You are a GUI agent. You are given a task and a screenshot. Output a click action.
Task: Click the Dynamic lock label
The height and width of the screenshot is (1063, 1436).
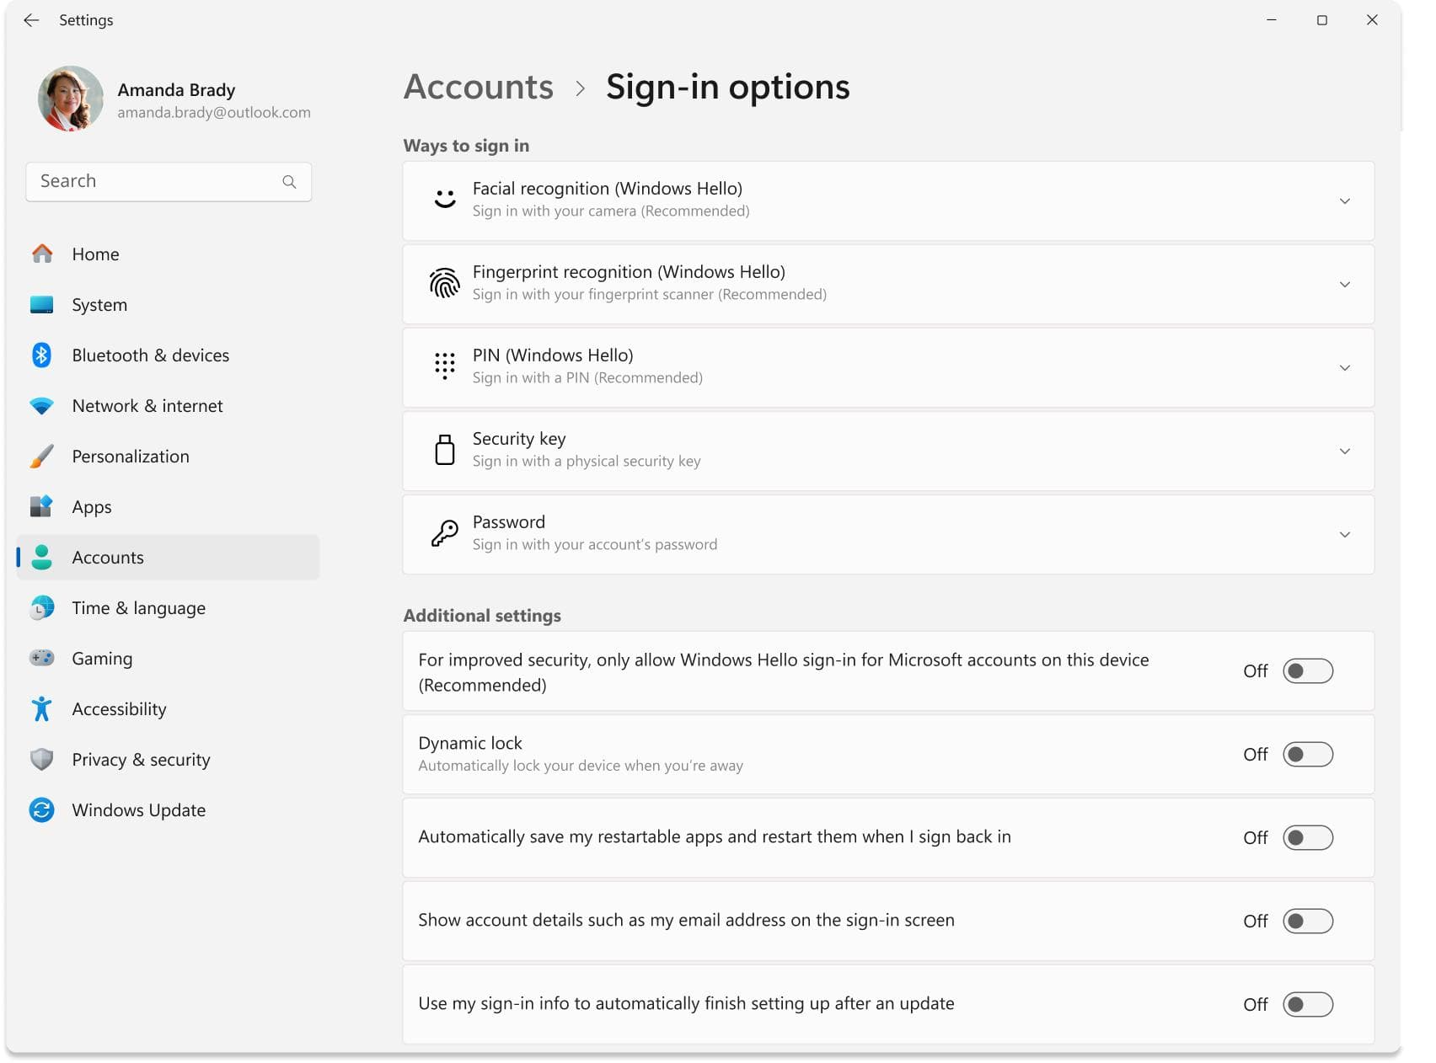coord(470,744)
